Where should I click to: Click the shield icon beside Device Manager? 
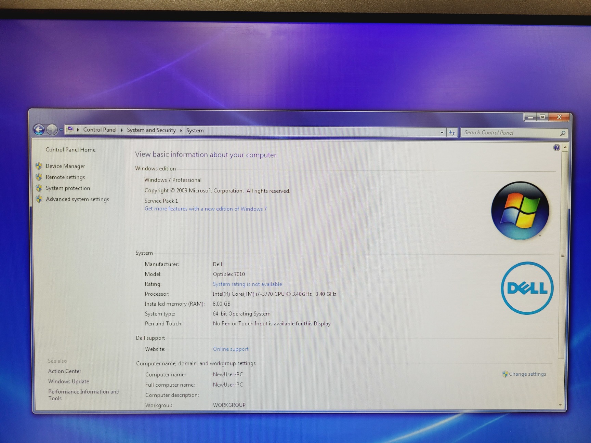[39, 166]
